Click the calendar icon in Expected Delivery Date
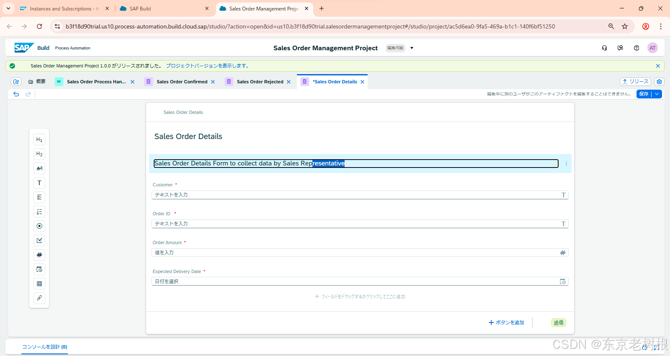This screenshot has width=670, height=356. (563, 281)
